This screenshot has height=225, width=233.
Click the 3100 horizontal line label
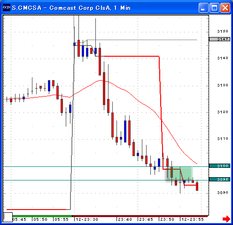click(x=219, y=165)
